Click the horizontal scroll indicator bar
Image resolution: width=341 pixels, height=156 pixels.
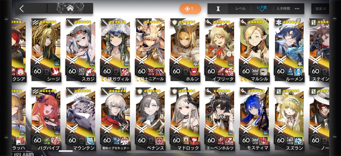pyautogui.click(x=66, y=151)
